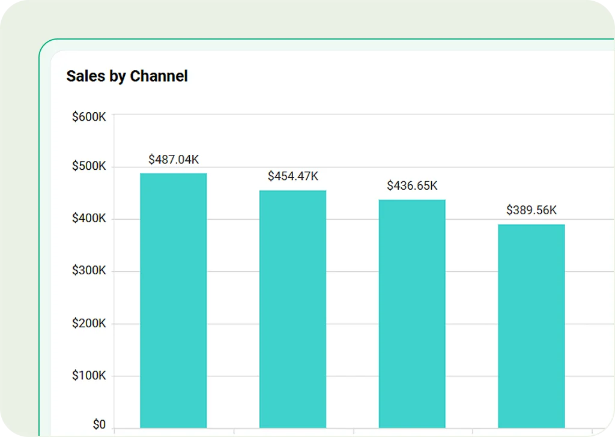The width and height of the screenshot is (615, 437).
Task: Click gap between $436.65K and $389.56K bars
Action: pos(471,300)
